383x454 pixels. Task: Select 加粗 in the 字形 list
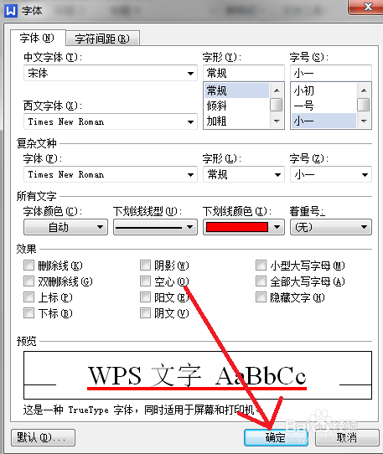point(236,121)
